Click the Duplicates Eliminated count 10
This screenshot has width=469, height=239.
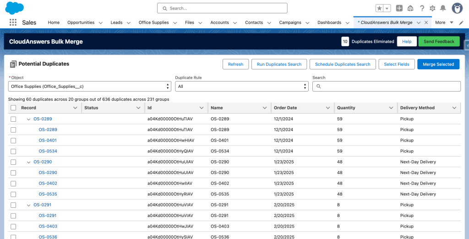coord(345,42)
